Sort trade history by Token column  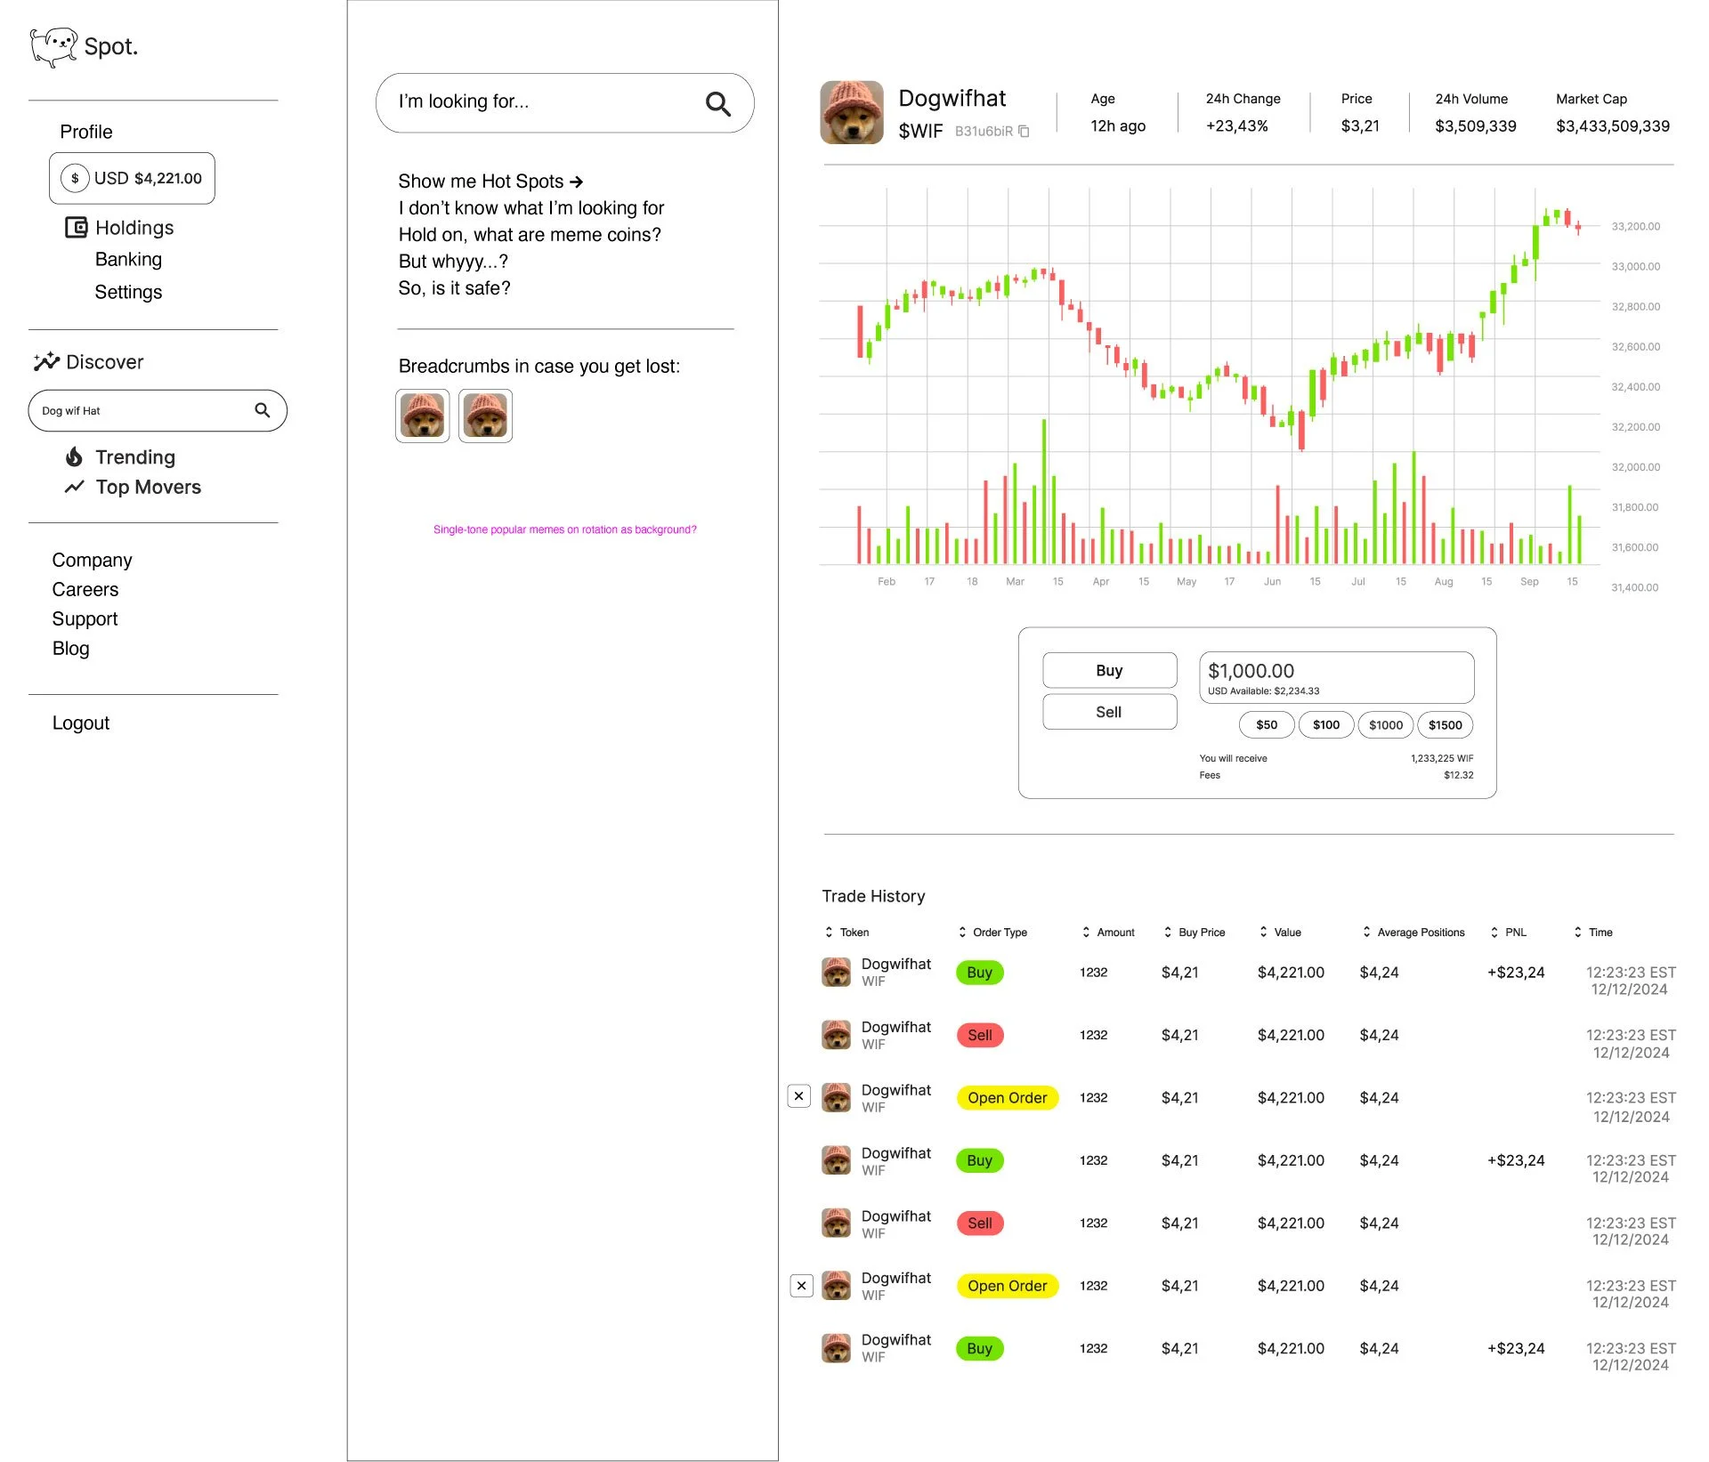tap(829, 932)
